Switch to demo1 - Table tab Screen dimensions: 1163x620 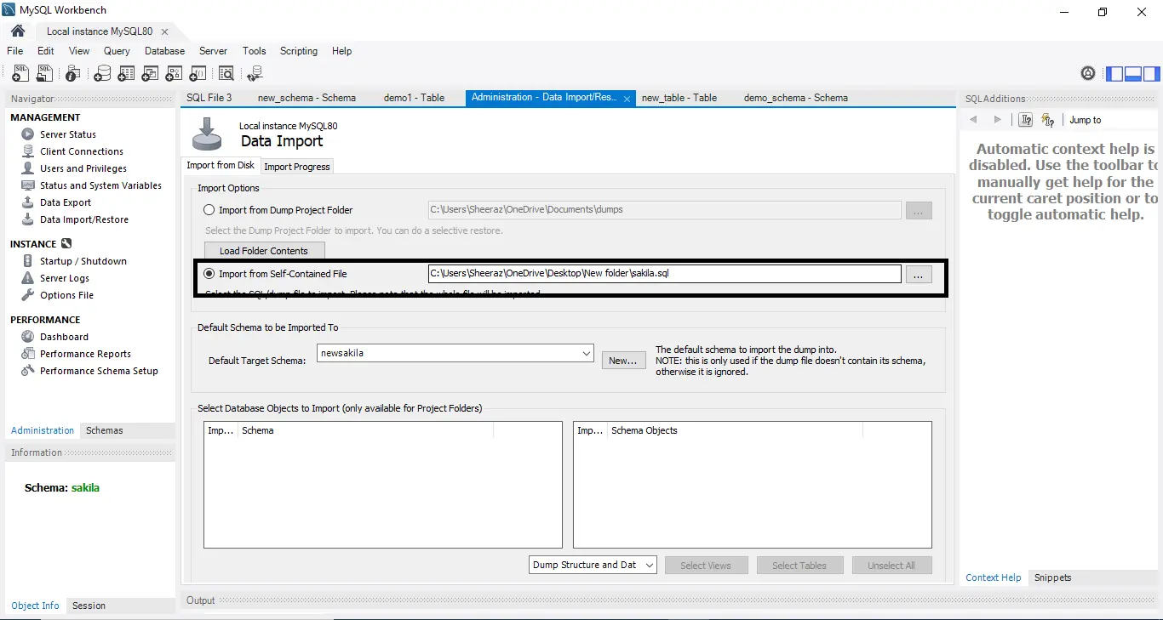click(x=414, y=98)
